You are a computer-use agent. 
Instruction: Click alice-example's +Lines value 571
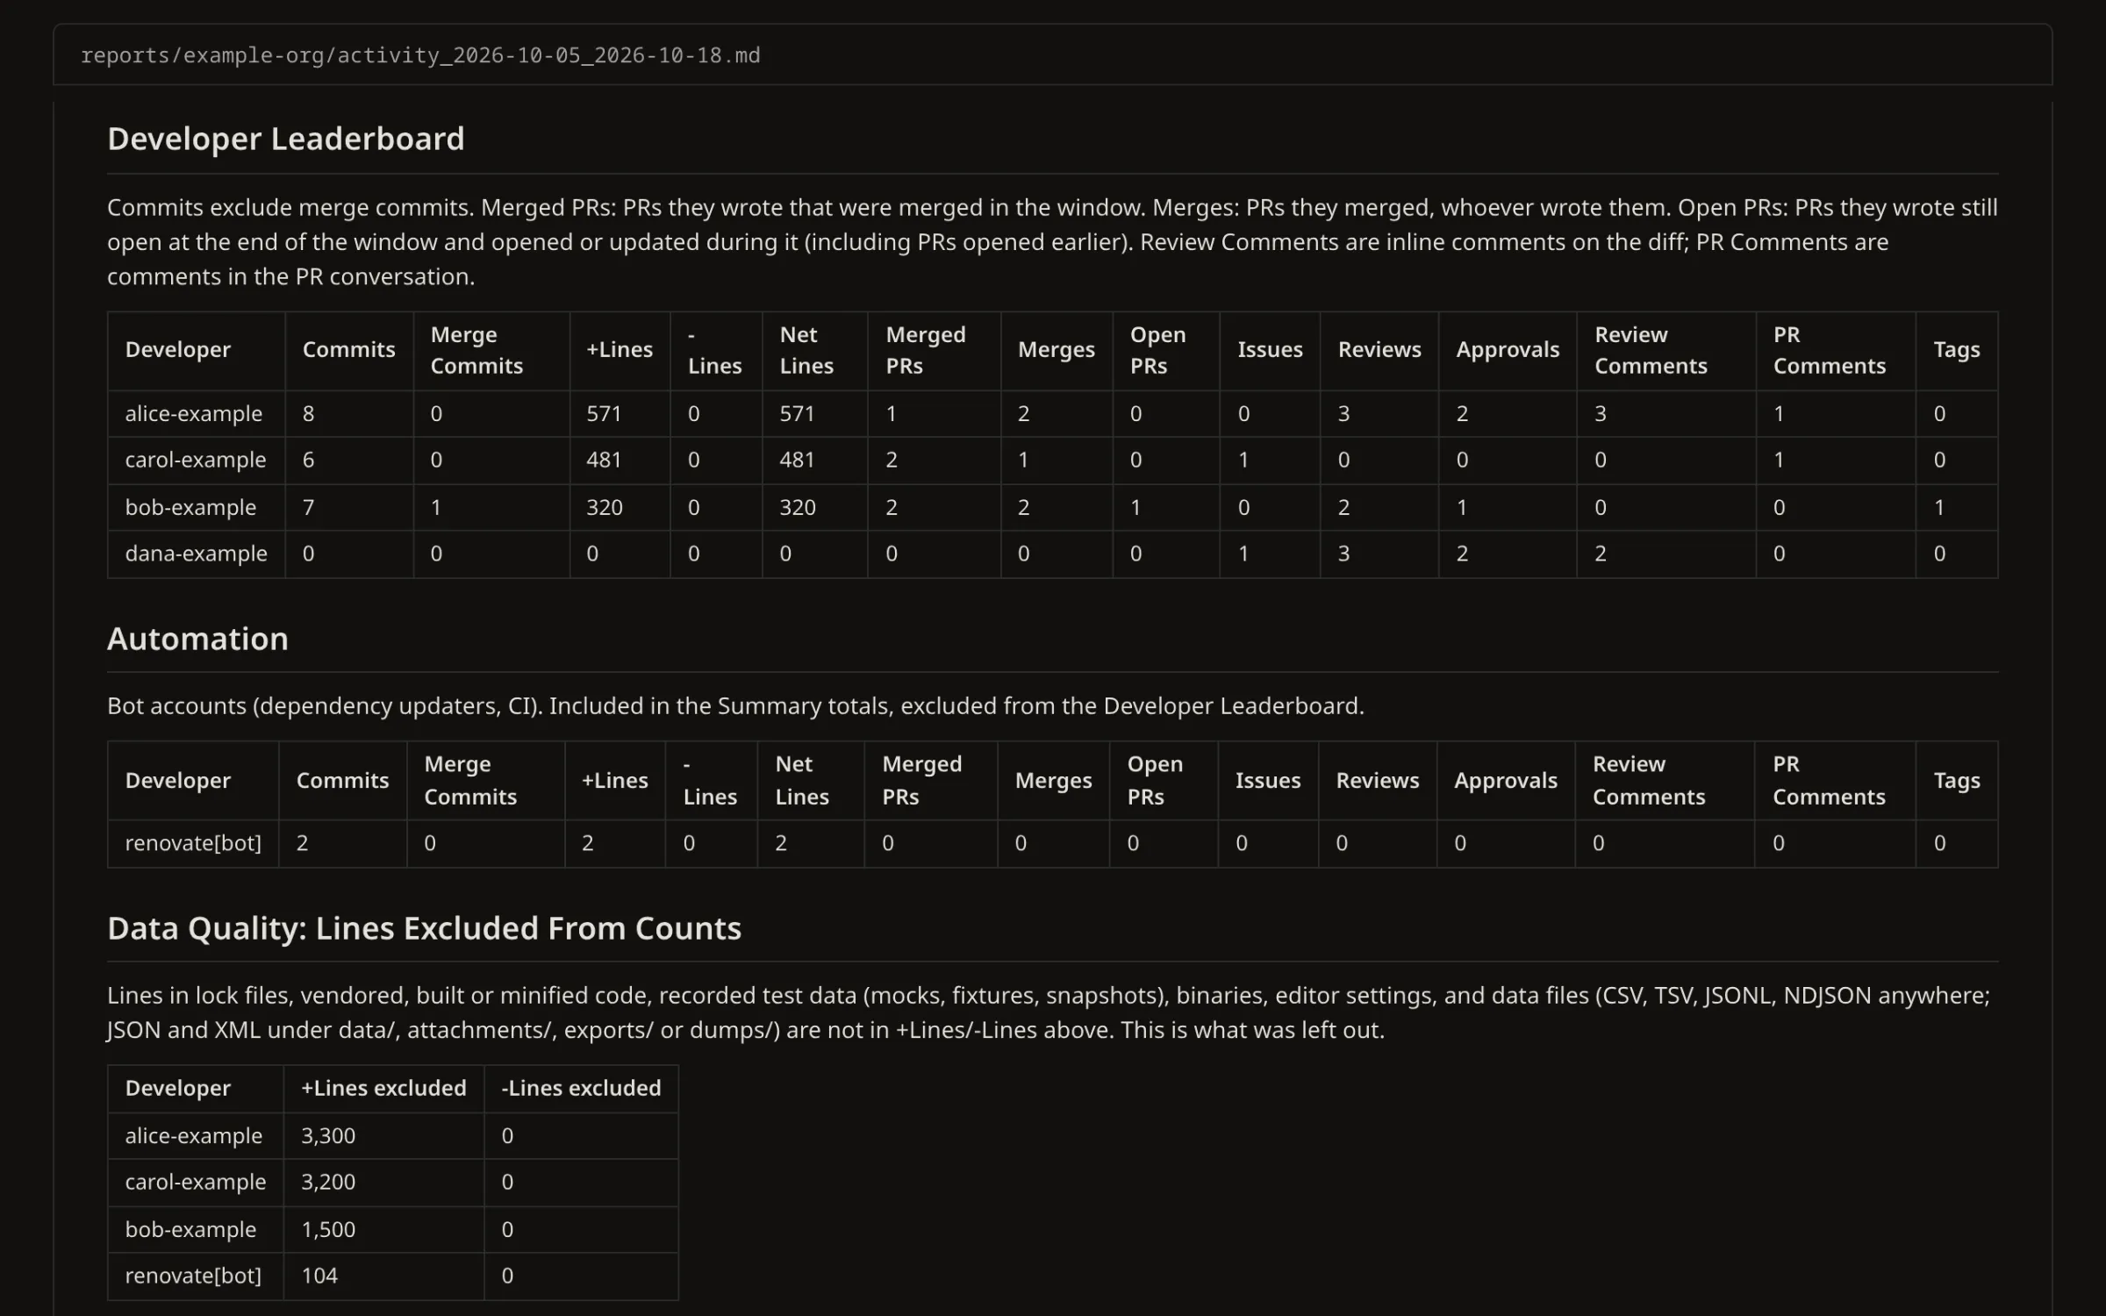(x=604, y=413)
